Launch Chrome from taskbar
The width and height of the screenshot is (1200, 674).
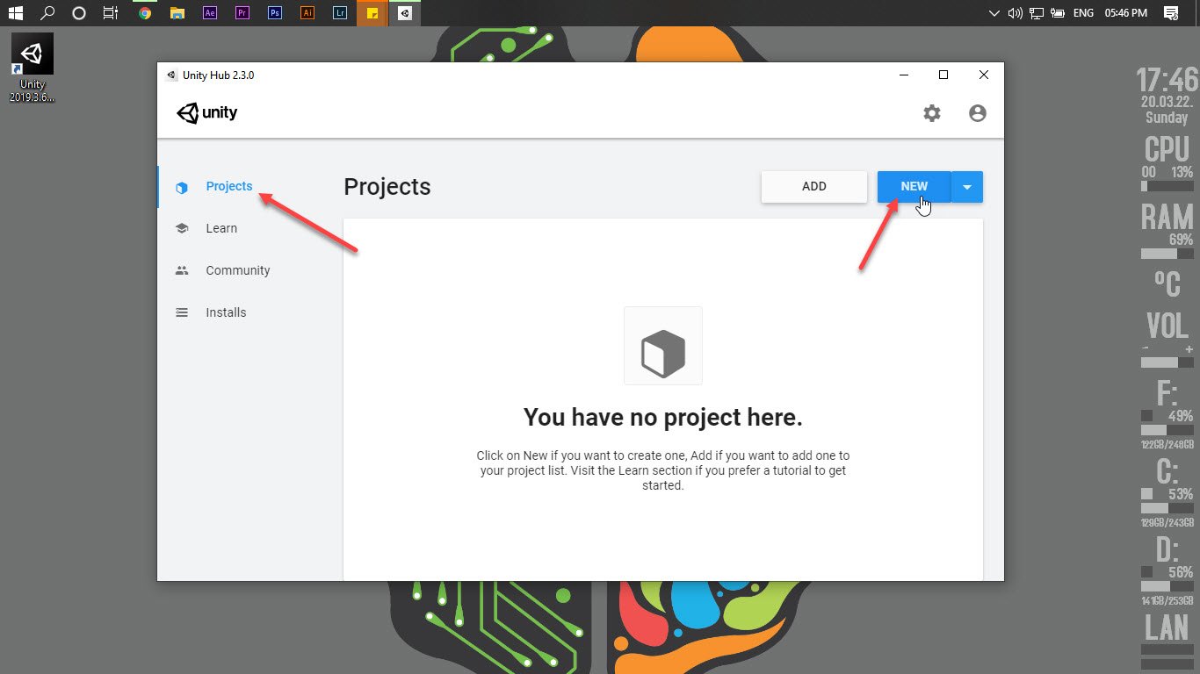[x=145, y=13]
